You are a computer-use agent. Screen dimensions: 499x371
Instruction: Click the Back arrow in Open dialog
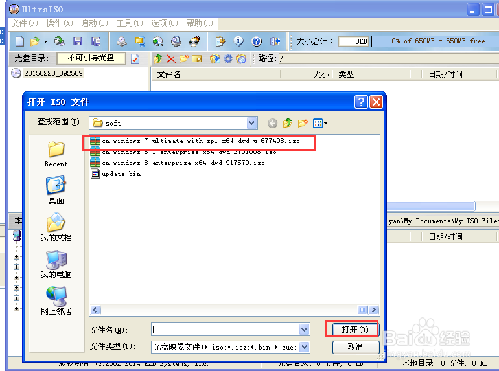[272, 124]
